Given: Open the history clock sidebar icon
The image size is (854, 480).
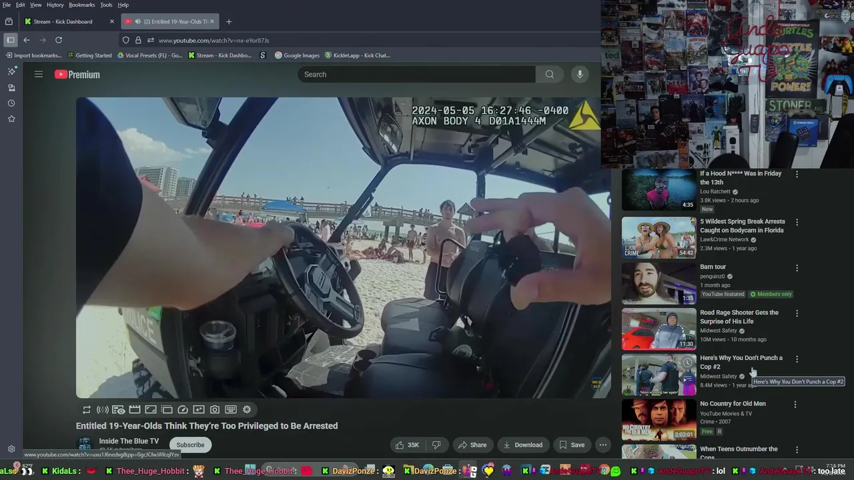Looking at the screenshot, I should coord(11,103).
